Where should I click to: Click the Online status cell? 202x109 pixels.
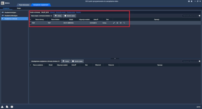click(104, 23)
